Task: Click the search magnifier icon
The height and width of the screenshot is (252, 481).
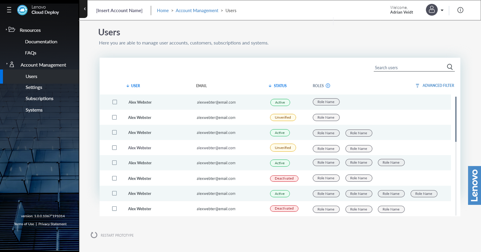Action: (449, 67)
